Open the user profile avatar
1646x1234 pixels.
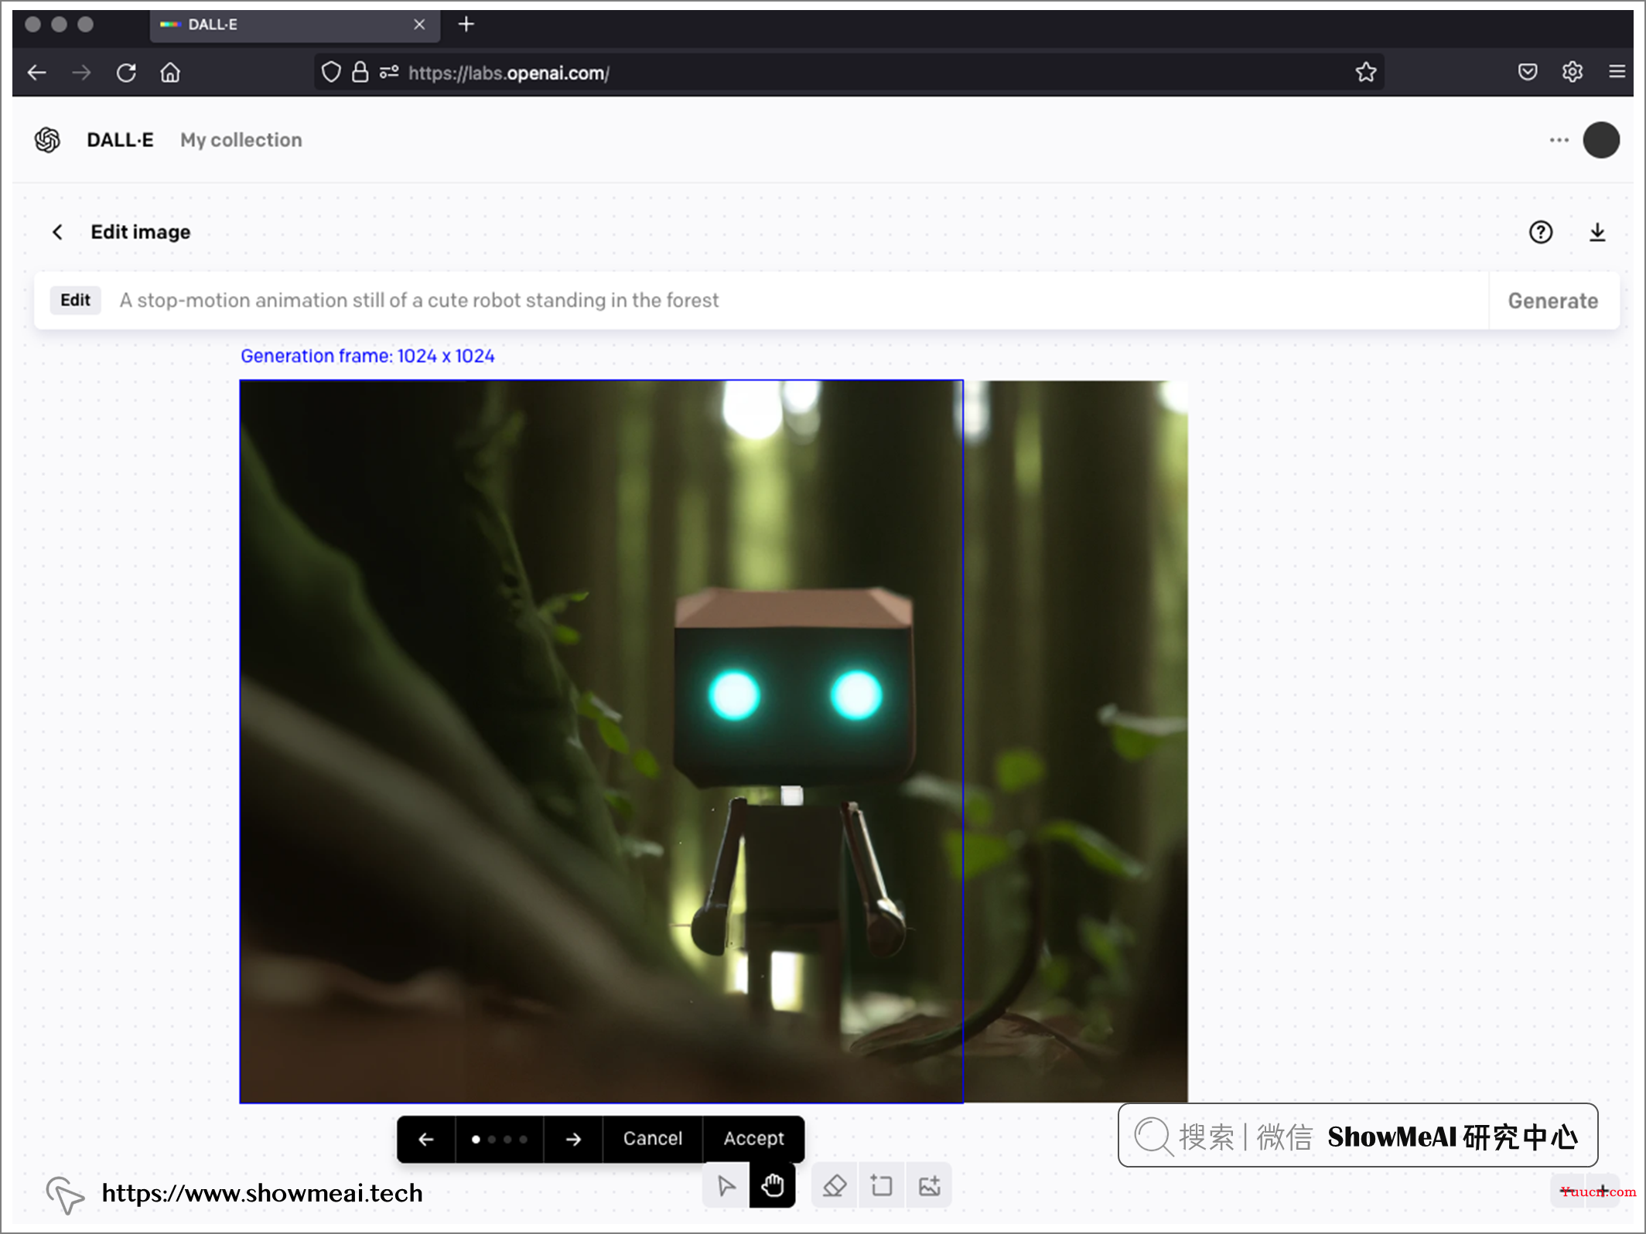(1601, 140)
